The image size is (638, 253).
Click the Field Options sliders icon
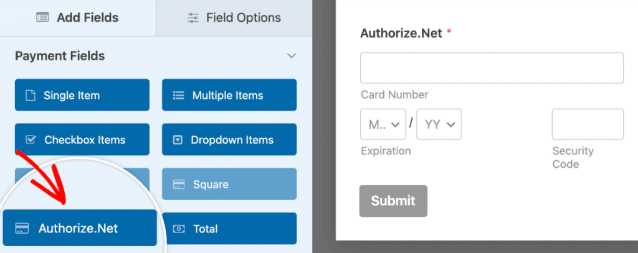(x=193, y=18)
